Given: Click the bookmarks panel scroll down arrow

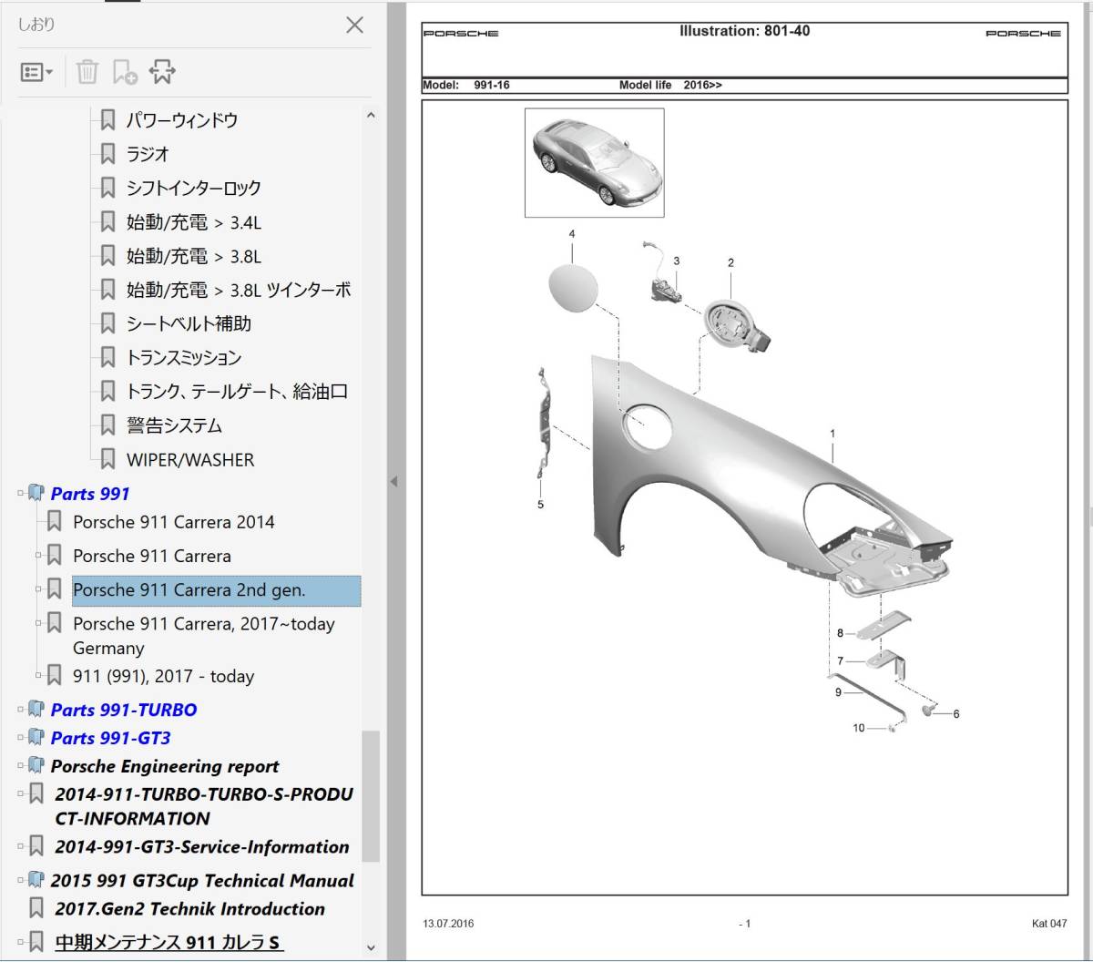Looking at the screenshot, I should point(370,947).
